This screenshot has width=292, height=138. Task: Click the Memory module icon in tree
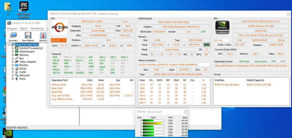pyautogui.click(x=16, y=55)
